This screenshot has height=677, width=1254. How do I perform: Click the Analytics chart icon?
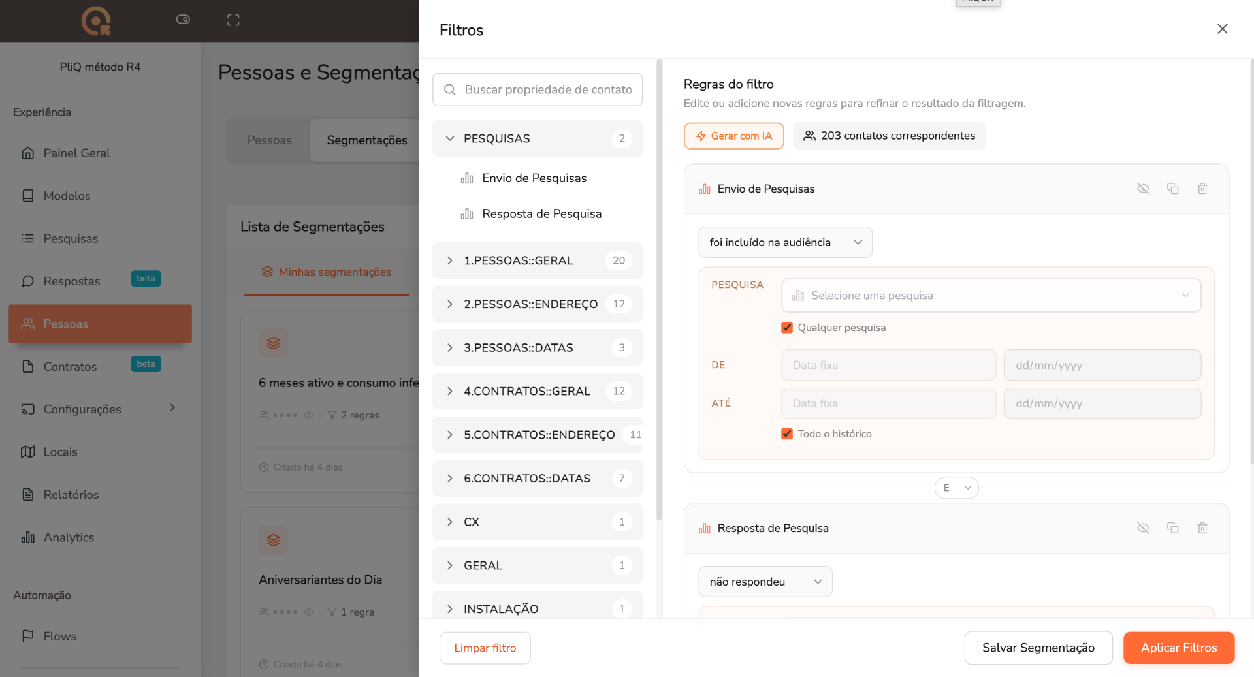(x=27, y=537)
